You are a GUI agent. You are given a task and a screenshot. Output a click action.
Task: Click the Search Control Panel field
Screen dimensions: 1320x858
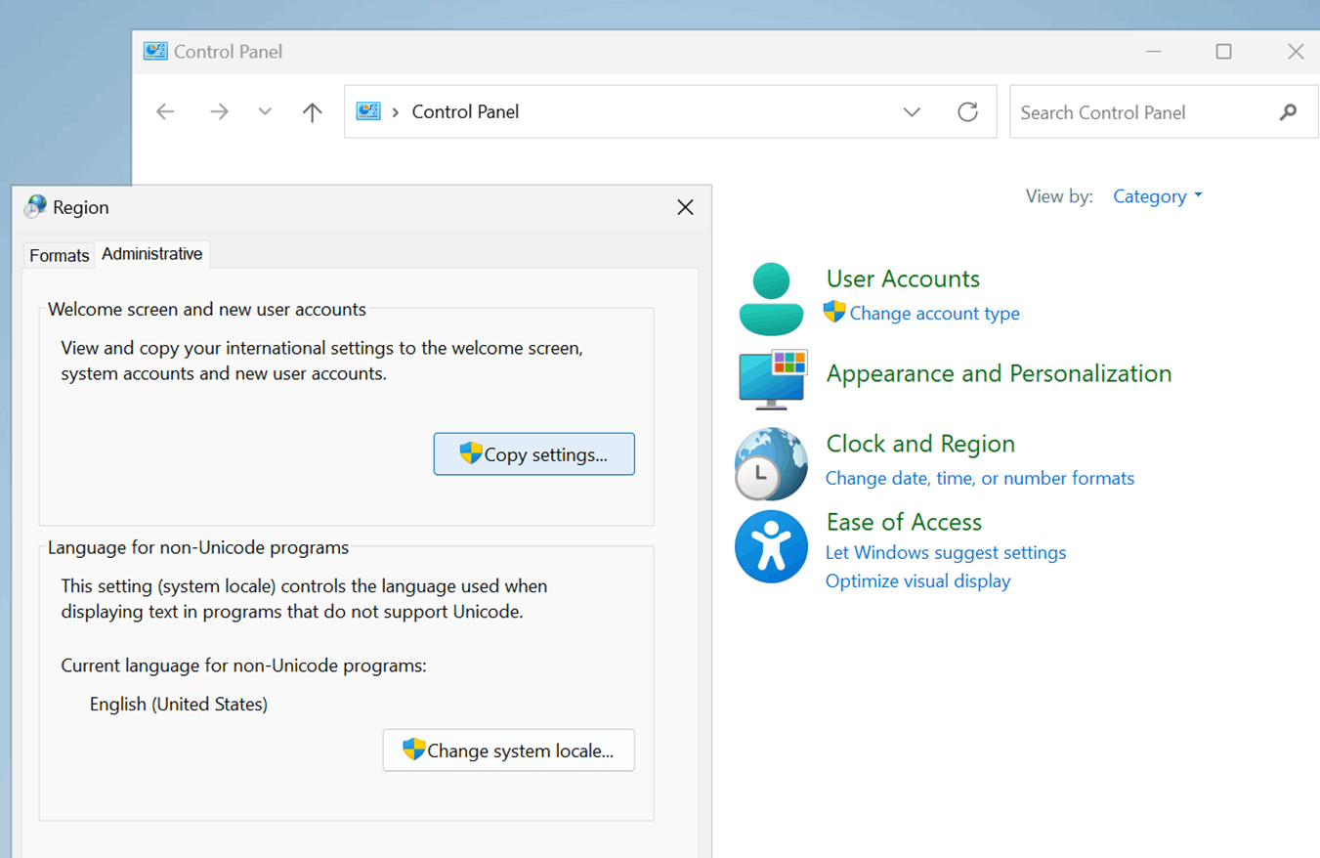(1163, 112)
